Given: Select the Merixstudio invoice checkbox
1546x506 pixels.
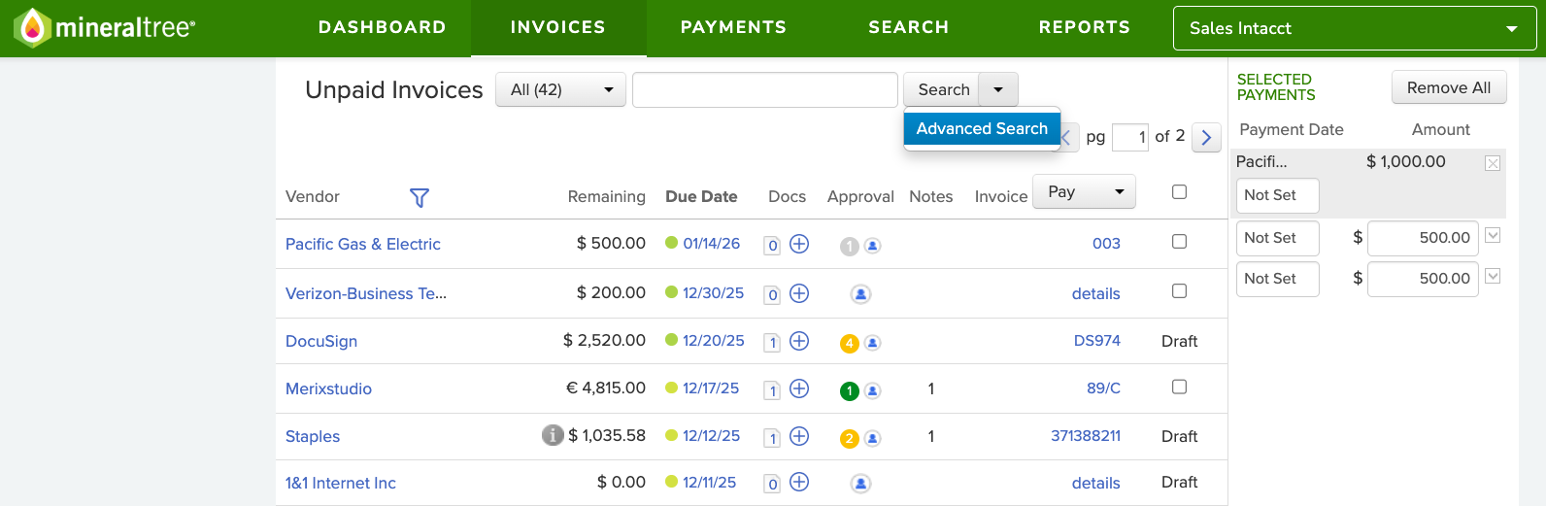Looking at the screenshot, I should 1179,387.
